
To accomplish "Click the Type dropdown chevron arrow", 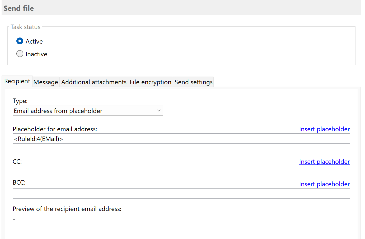I will tap(158, 110).
